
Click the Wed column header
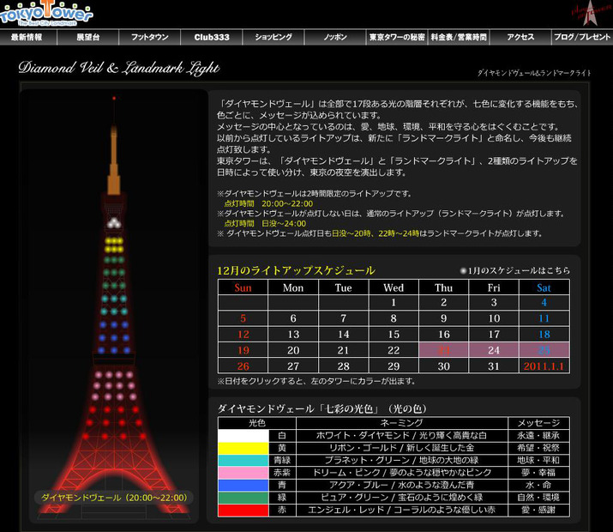pyautogui.click(x=394, y=287)
